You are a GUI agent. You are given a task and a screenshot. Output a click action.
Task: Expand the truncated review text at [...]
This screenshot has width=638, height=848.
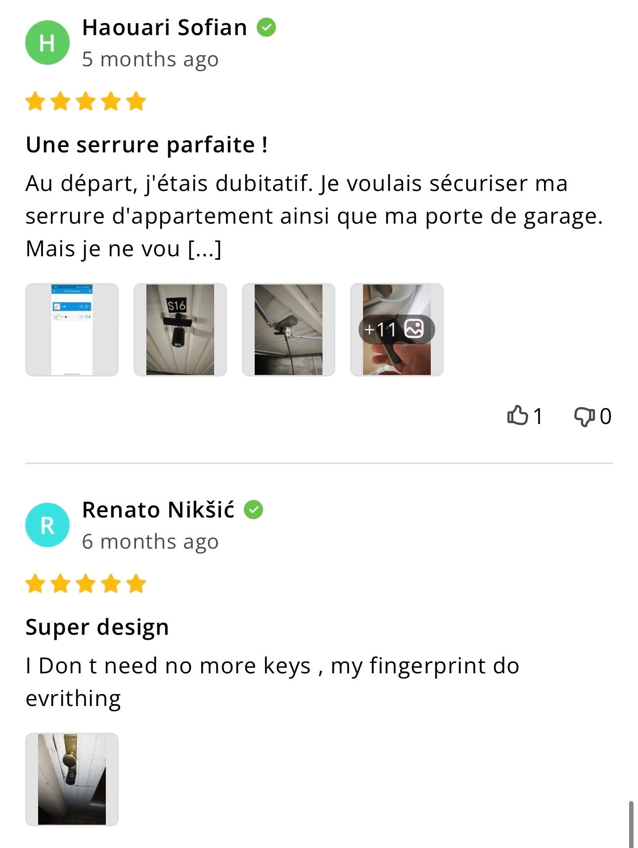coord(205,249)
